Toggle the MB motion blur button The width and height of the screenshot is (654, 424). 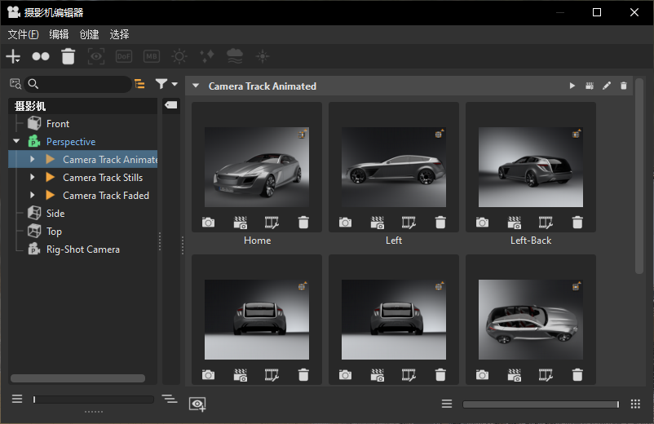tap(152, 56)
